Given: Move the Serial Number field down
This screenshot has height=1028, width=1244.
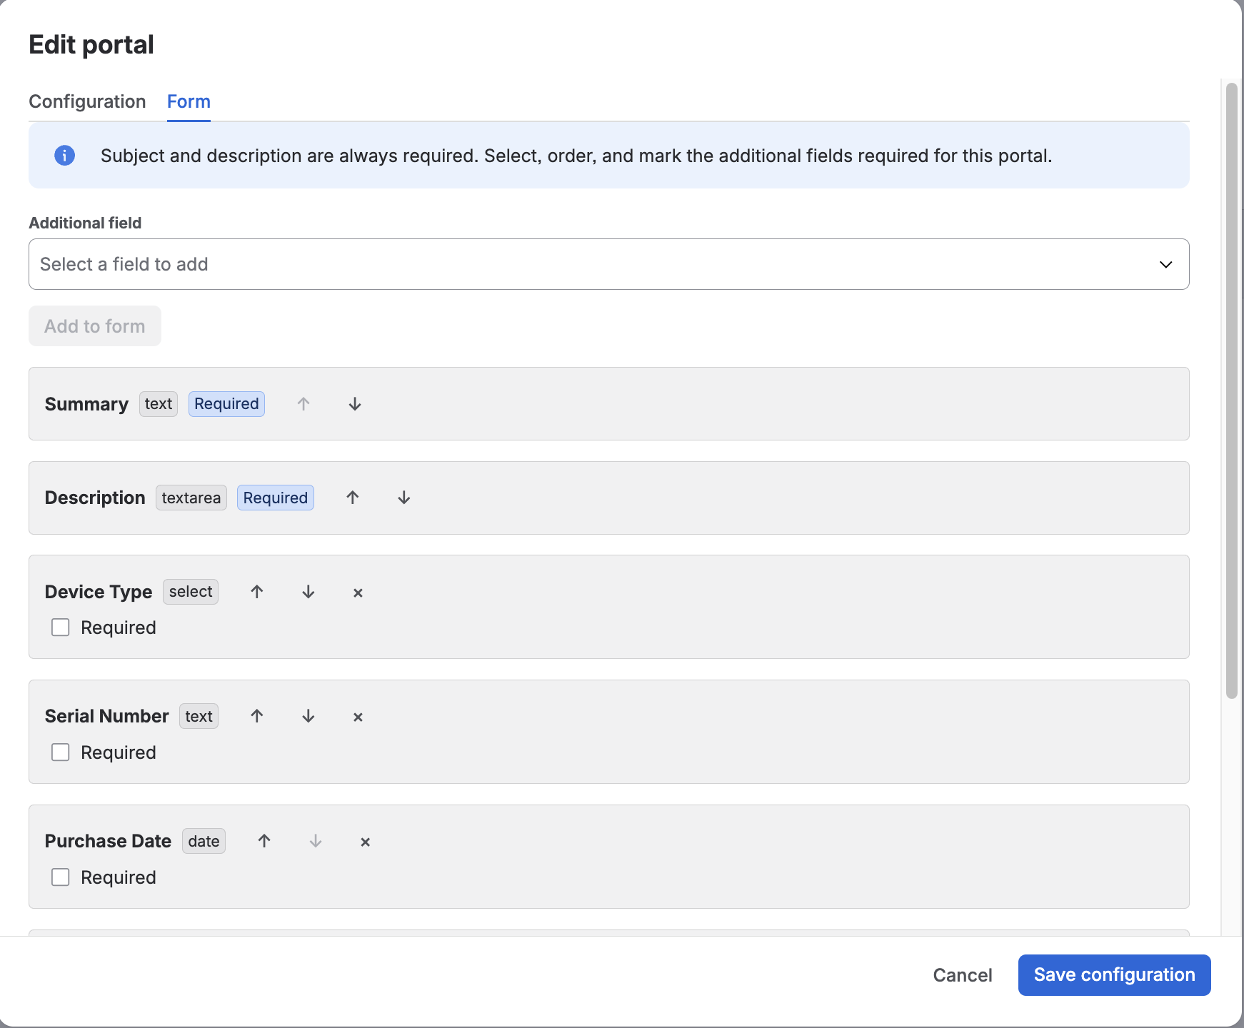Looking at the screenshot, I should (309, 716).
